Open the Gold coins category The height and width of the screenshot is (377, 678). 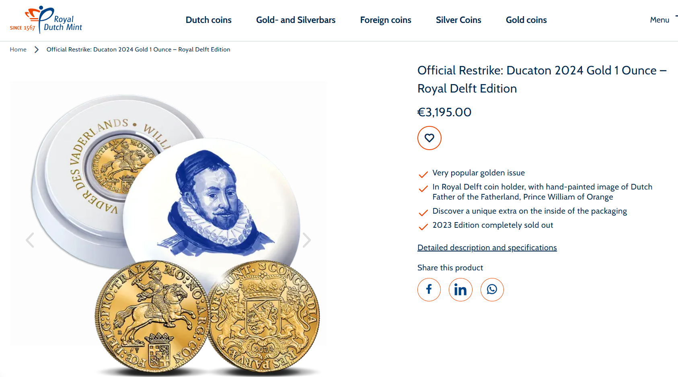click(526, 20)
